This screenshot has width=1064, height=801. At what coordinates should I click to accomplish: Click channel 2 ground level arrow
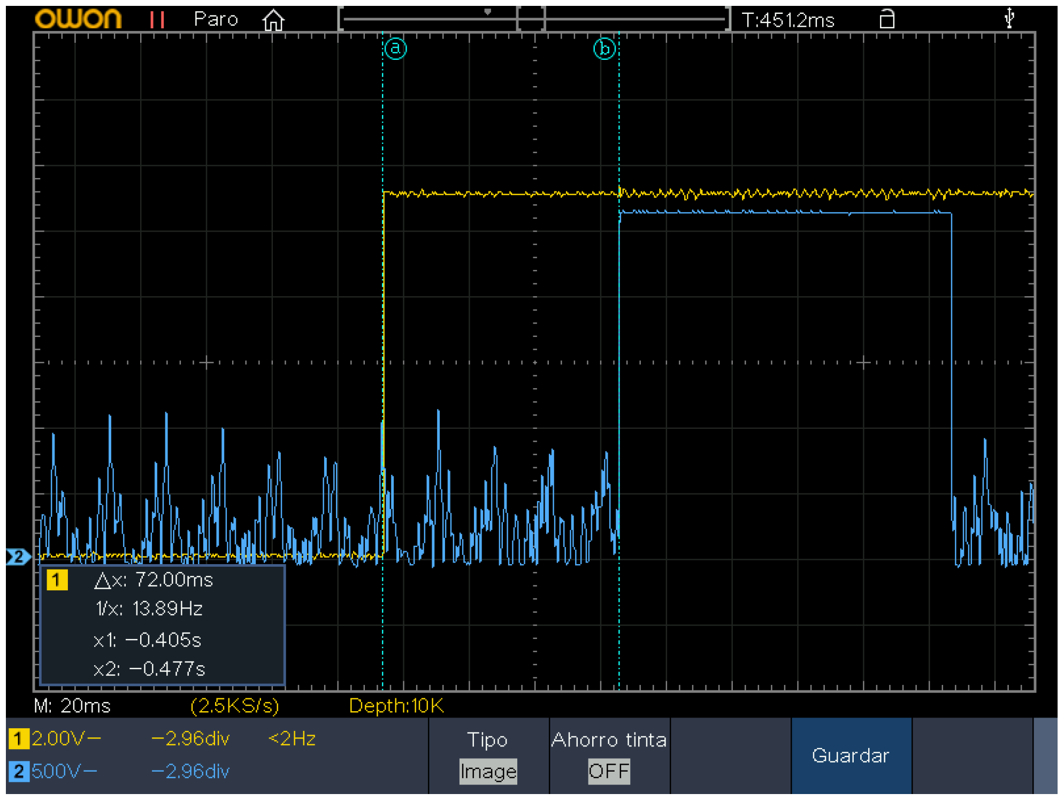[x=18, y=557]
